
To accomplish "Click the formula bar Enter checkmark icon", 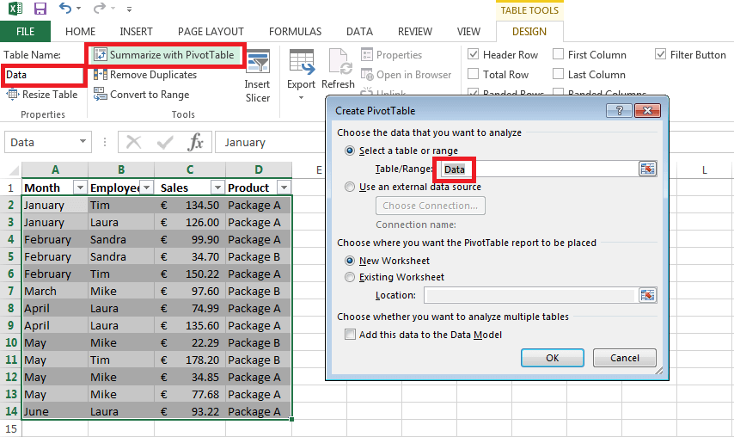I will [x=165, y=142].
